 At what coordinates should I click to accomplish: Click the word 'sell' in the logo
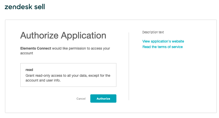click(39, 7)
